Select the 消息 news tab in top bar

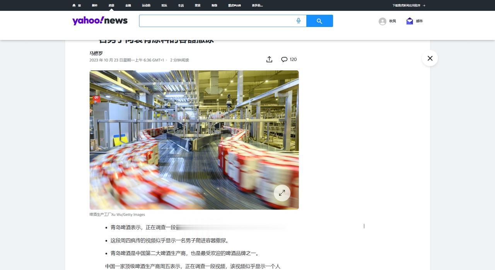pyautogui.click(x=111, y=5)
